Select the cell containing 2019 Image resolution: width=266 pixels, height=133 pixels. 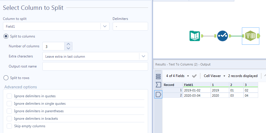(x=220, y=90)
